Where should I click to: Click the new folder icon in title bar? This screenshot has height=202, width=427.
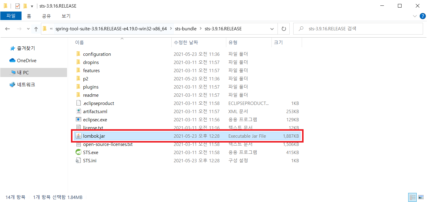(x=25, y=6)
